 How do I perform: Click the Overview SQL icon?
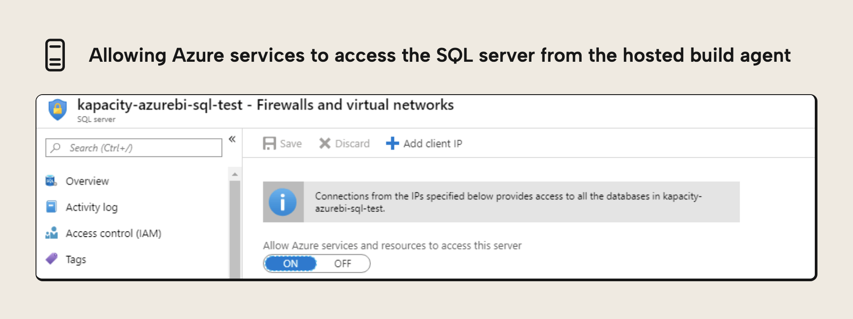[51, 181]
